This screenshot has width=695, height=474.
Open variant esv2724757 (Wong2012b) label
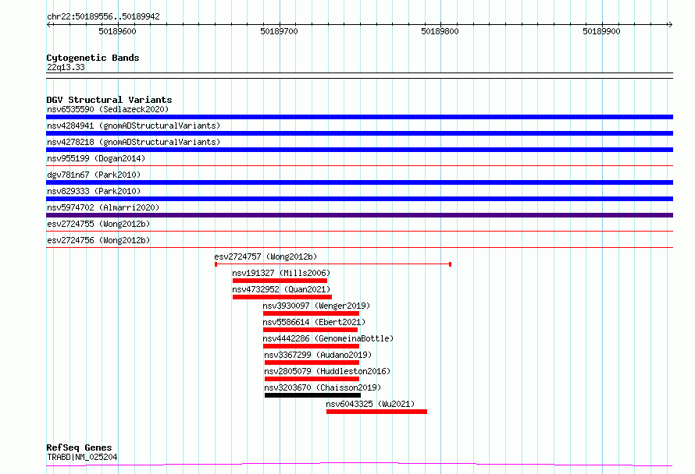click(x=266, y=256)
